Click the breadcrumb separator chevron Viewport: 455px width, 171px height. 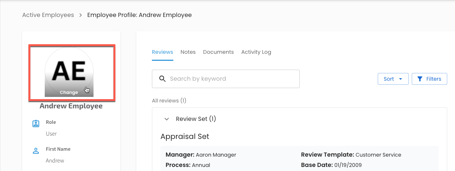coord(81,15)
